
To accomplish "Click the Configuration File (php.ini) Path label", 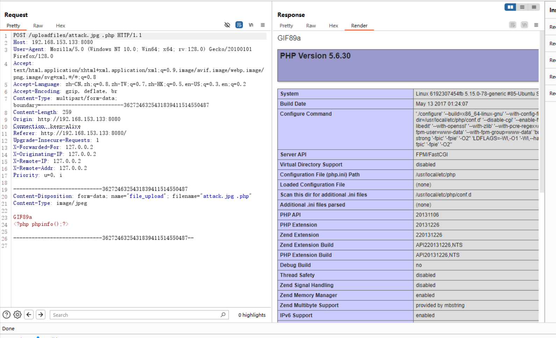I will [x=320, y=175].
